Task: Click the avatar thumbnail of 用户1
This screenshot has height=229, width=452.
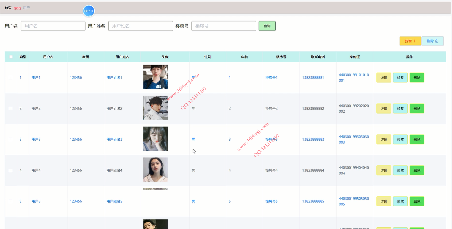Action: [156, 77]
